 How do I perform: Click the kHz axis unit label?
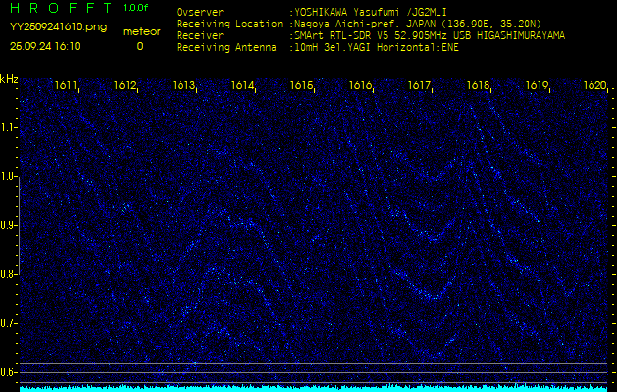click(x=9, y=78)
